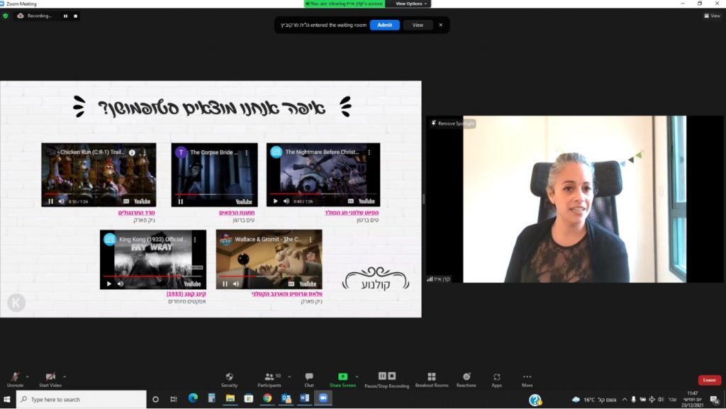
Task: Unmute the microphone in Zoom toolbar
Action: pyautogui.click(x=15, y=379)
